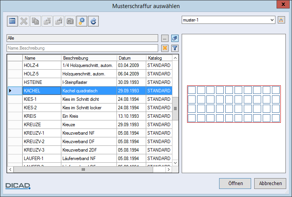Click the folder with X toolbar icon

pyautogui.click(x=47, y=21)
